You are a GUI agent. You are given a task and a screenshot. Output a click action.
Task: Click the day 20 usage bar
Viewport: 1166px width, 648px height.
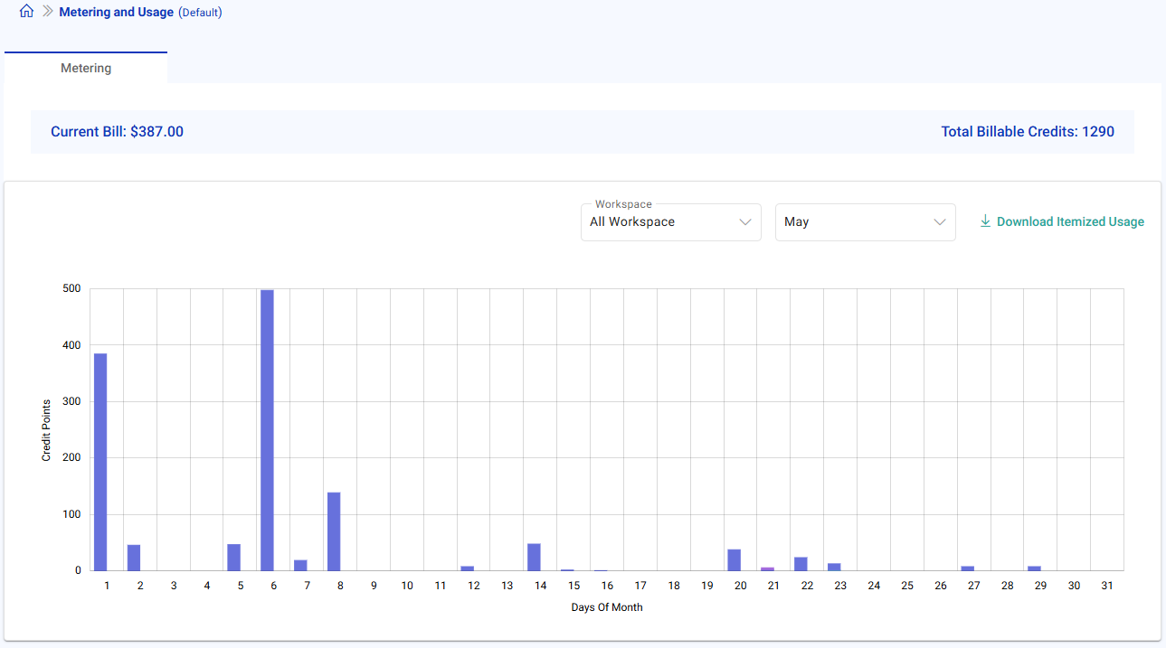click(x=734, y=560)
